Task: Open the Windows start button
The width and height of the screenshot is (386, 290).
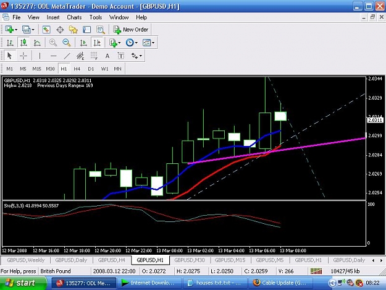Action: 23,283
